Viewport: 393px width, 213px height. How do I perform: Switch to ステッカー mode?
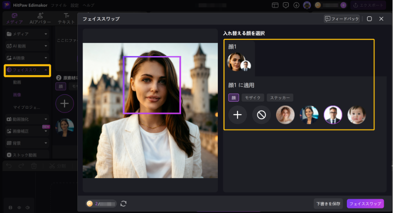point(280,98)
